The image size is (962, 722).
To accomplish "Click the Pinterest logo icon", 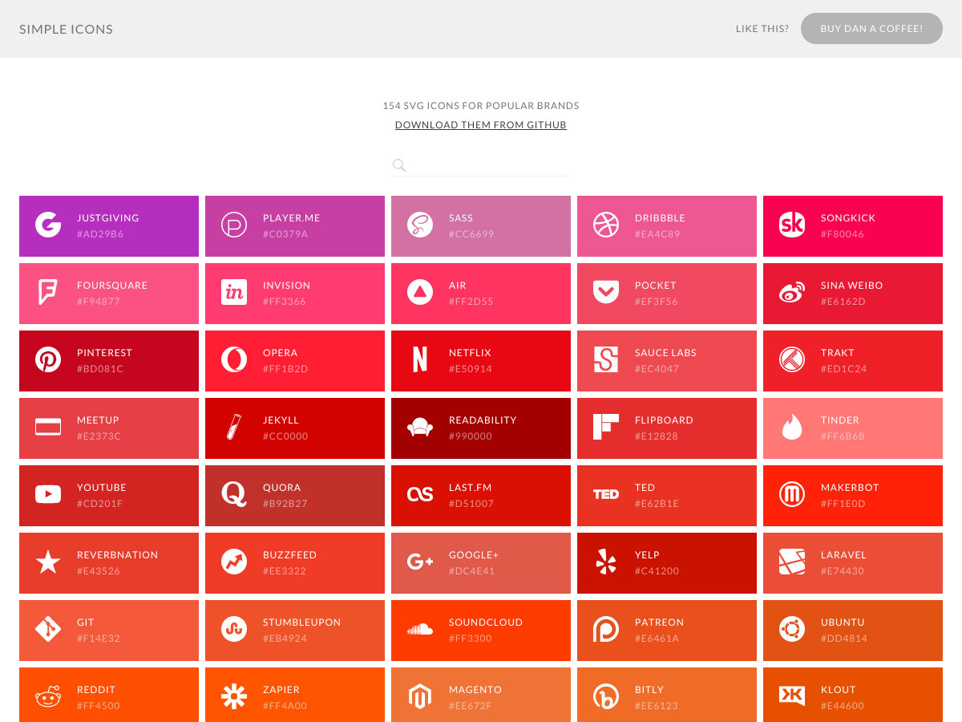I will tap(48, 360).
